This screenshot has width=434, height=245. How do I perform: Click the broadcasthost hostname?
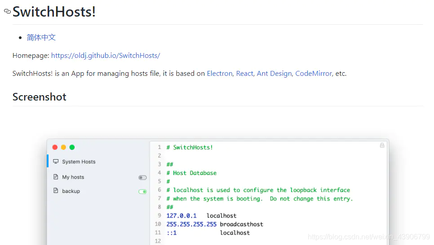click(x=241, y=224)
